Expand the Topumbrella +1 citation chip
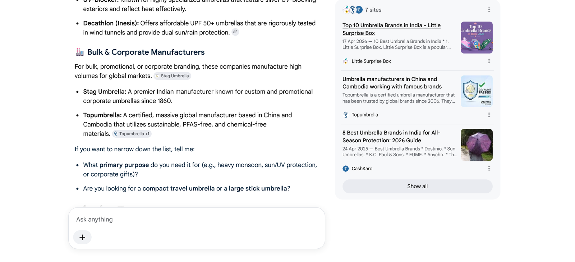This screenshot has width=575, height=262. tap(132, 134)
